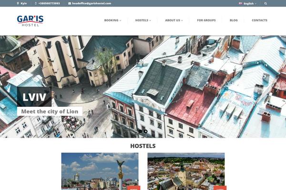Open the Kyiv hostel thumbnail card
286x190 pixels.
pyautogui.click(x=100, y=171)
